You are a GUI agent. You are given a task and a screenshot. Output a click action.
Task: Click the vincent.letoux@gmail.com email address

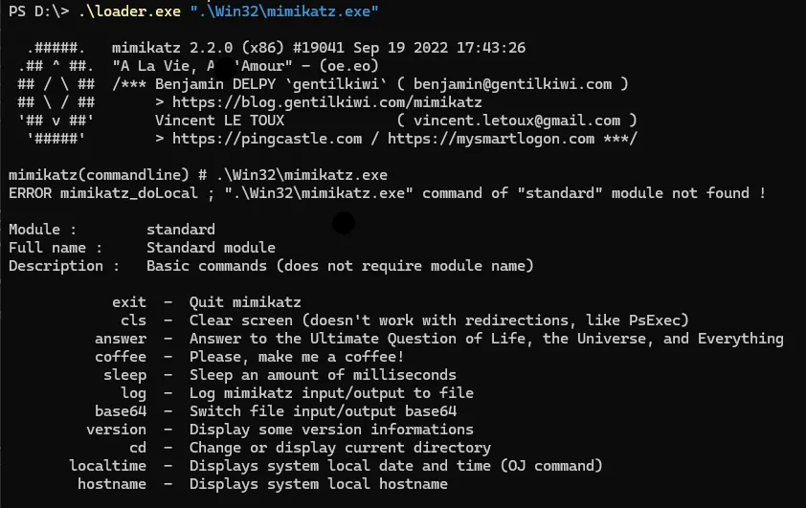(517, 121)
